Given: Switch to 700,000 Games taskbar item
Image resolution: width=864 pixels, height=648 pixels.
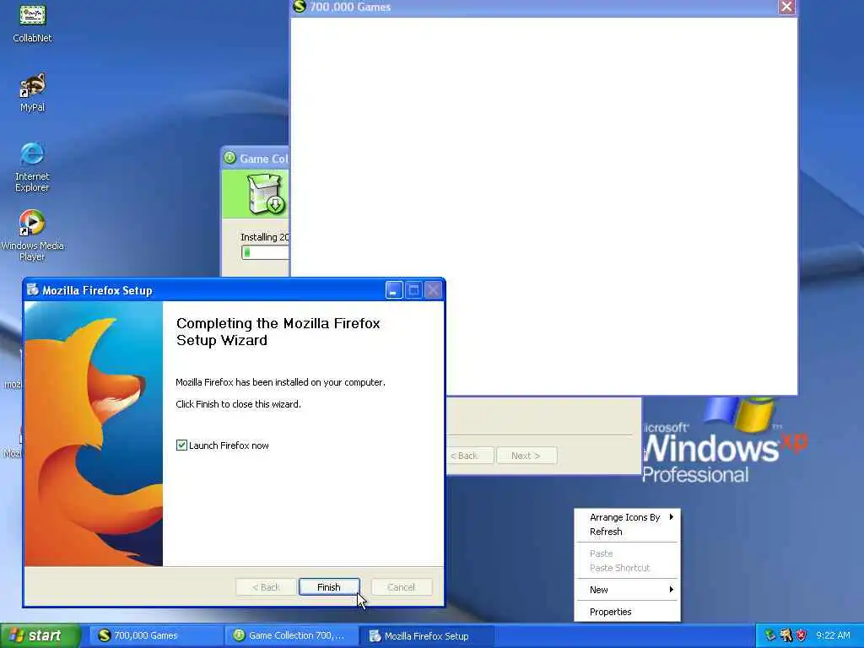Looking at the screenshot, I should 155,635.
